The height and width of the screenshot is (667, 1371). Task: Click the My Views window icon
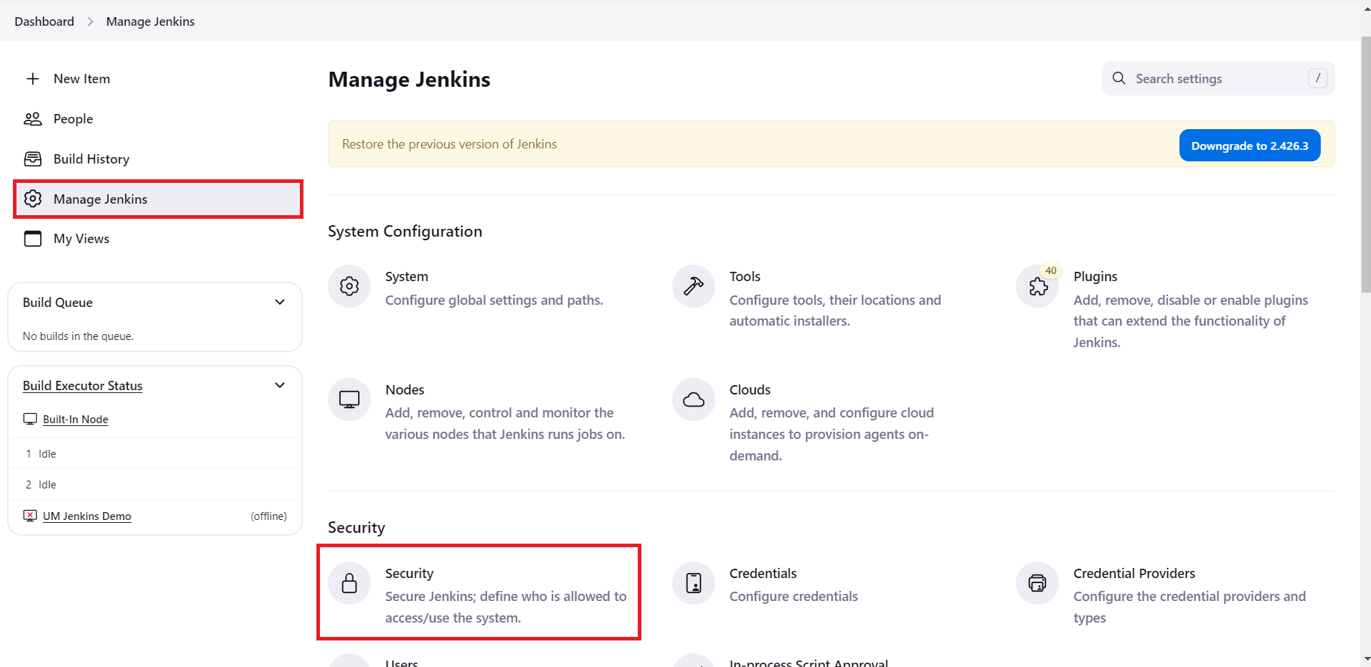click(33, 239)
